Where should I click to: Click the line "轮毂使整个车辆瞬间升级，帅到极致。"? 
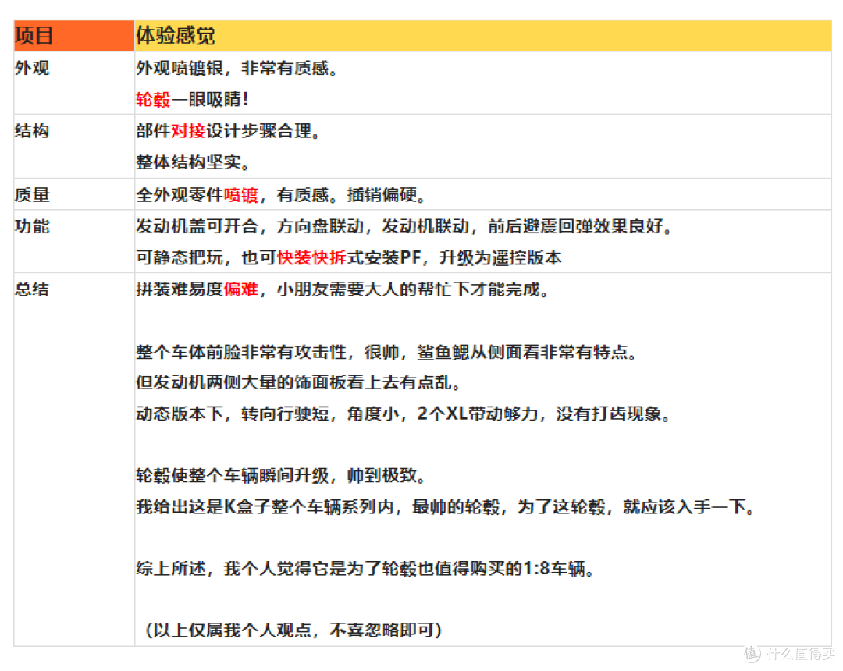point(281,475)
